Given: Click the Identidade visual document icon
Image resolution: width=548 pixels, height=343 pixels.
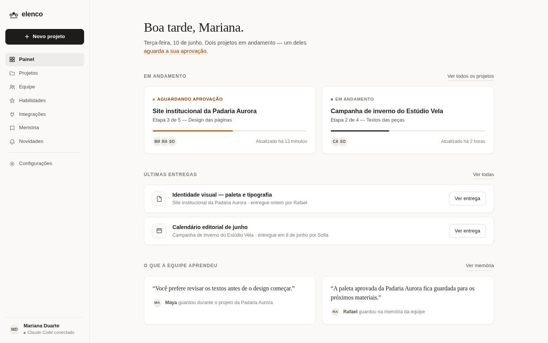Looking at the screenshot, I should 159,199.
